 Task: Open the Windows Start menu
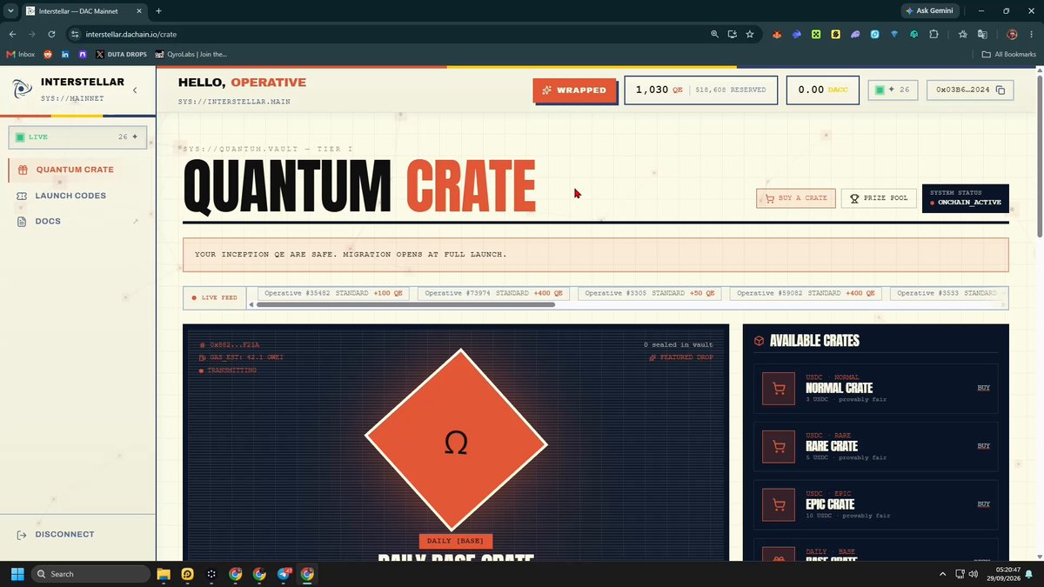pyautogui.click(x=17, y=574)
